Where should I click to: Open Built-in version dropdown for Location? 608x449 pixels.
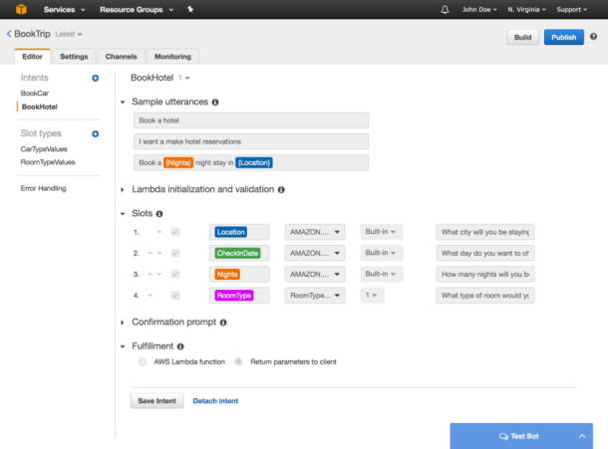click(x=381, y=232)
